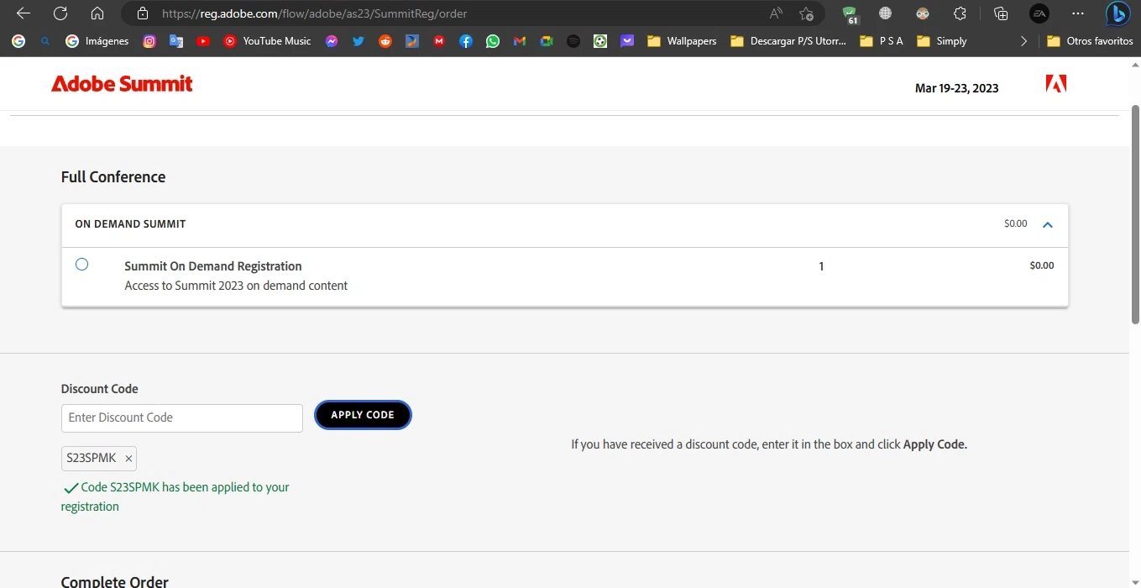
Task: Click the address bar URL
Action: pos(314,13)
